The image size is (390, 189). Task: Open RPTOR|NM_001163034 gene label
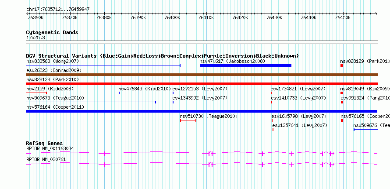pyautogui.click(x=50, y=148)
